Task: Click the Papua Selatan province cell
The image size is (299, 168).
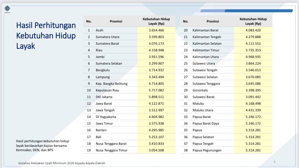Action: (203, 137)
